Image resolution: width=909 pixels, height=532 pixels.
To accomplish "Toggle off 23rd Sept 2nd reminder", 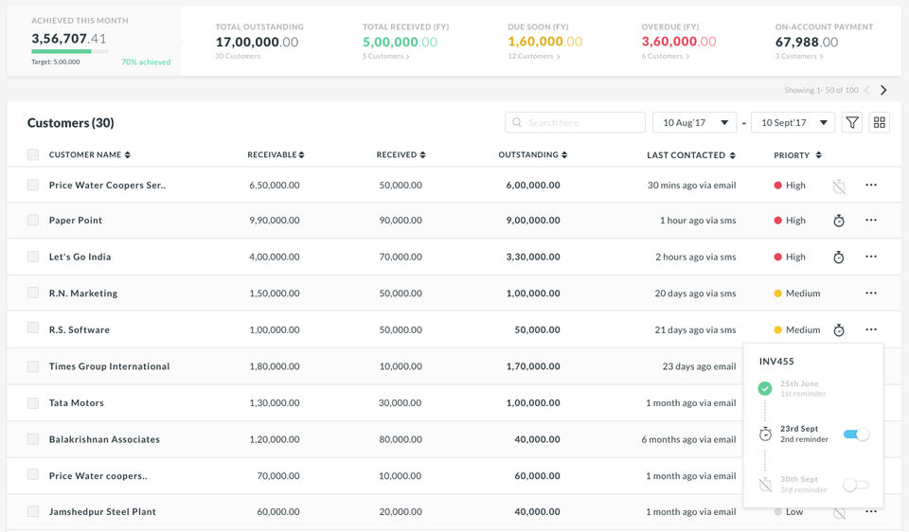I will (x=856, y=434).
